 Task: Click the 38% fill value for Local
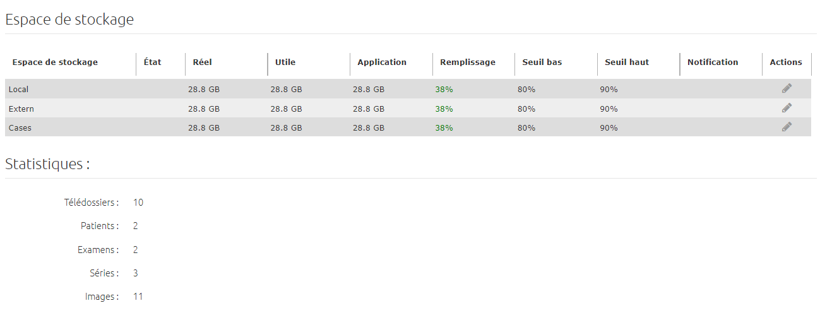coord(444,90)
